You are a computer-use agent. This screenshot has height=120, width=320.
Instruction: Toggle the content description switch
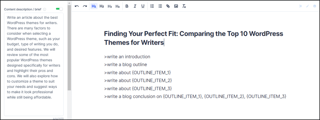point(59,9)
